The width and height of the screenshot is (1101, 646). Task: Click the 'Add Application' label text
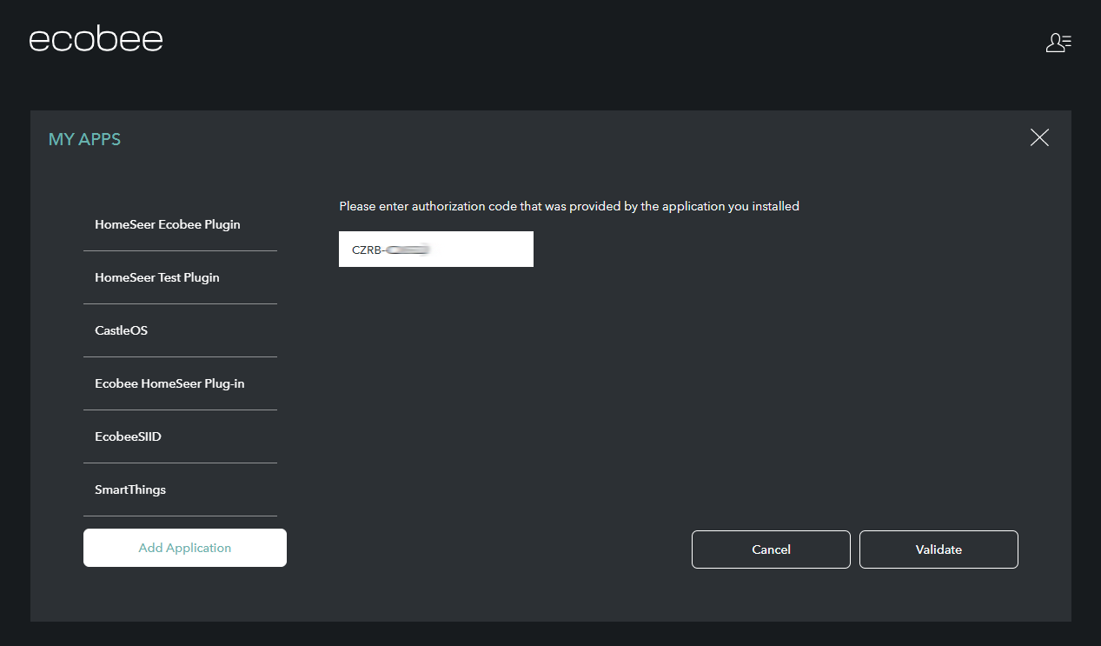click(185, 548)
